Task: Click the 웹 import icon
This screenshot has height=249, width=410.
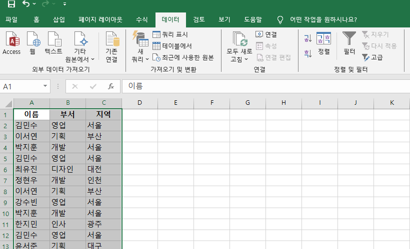Action: [32, 43]
